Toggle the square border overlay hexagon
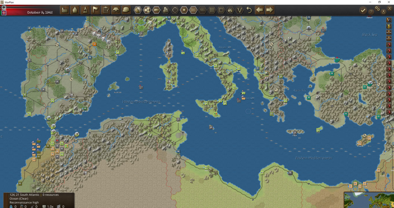The width and height of the screenshot is (394, 208). 221,10
